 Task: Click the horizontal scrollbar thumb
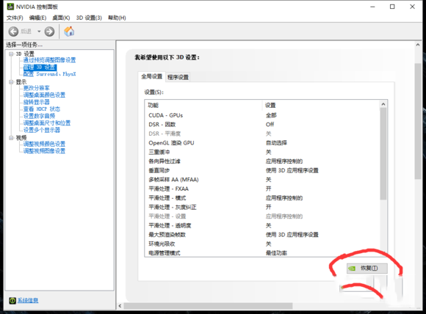pos(208,306)
